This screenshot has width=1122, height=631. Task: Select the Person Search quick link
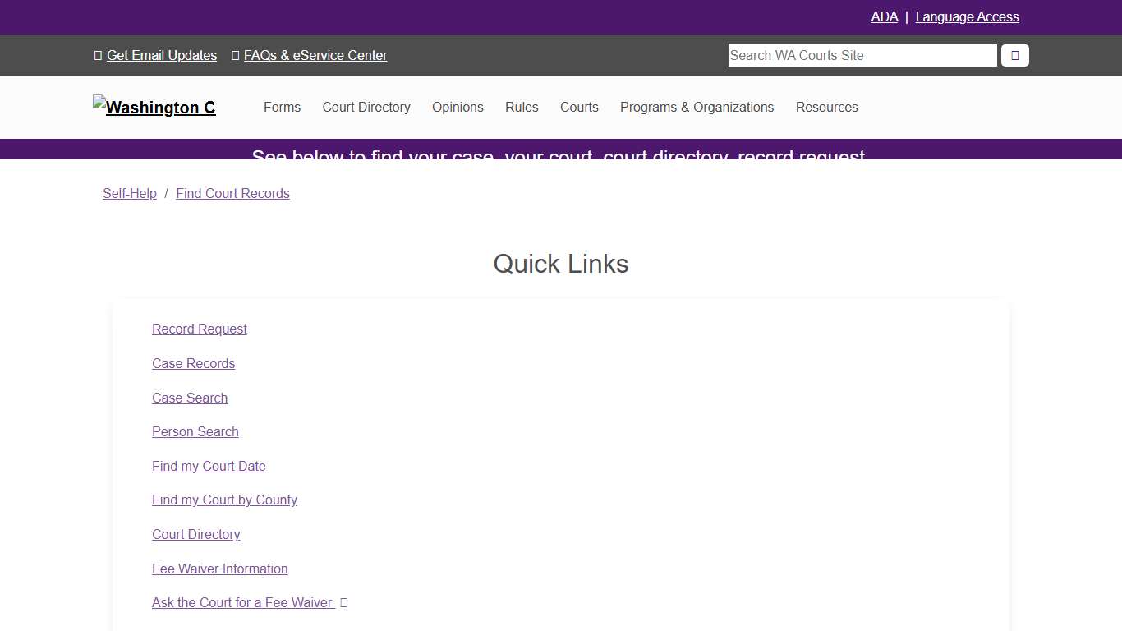[x=195, y=432]
